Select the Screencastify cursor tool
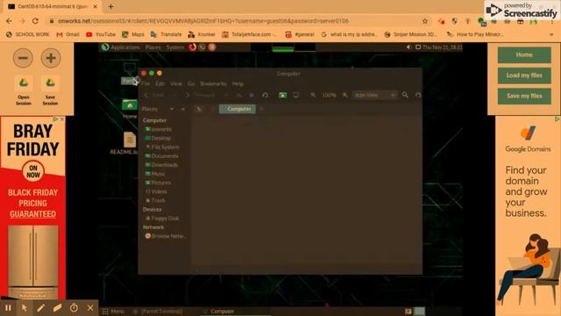 25,308
